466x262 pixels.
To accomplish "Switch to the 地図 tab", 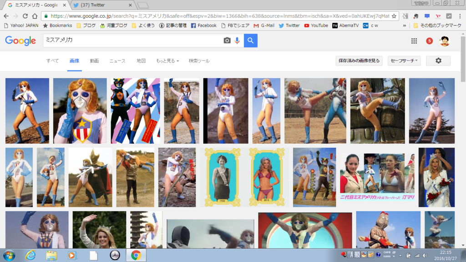I will (141, 60).
